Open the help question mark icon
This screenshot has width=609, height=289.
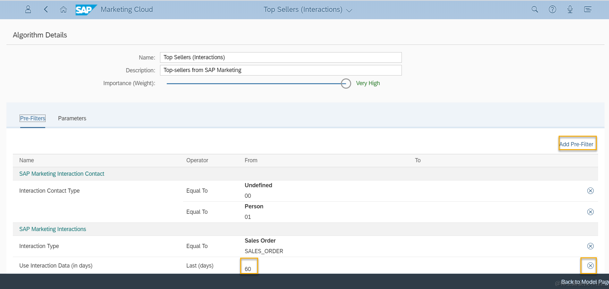[x=552, y=10]
